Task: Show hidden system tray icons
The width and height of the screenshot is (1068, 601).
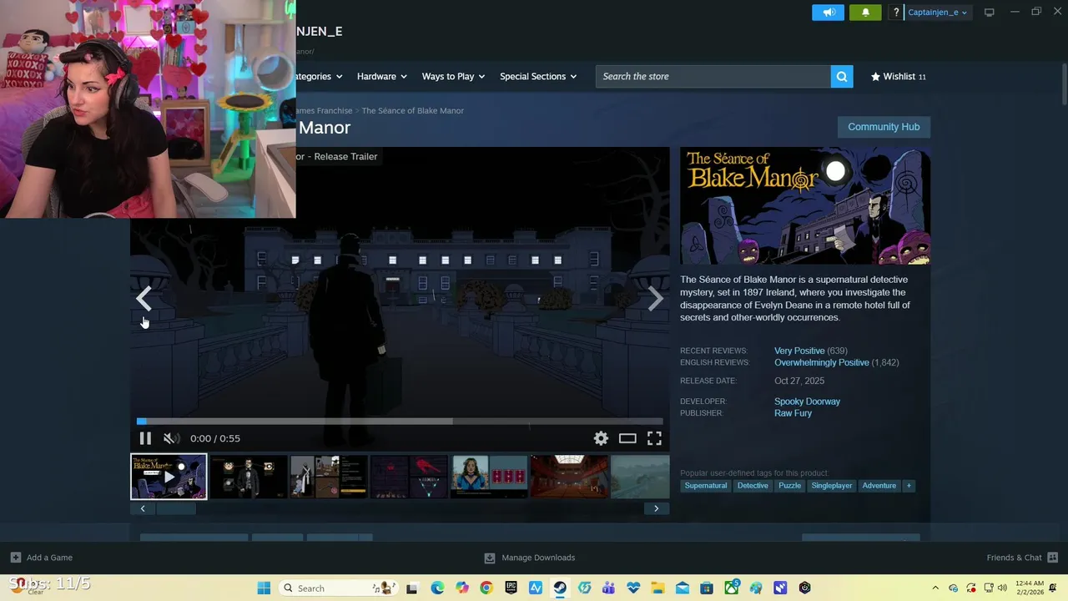Action: point(935,588)
